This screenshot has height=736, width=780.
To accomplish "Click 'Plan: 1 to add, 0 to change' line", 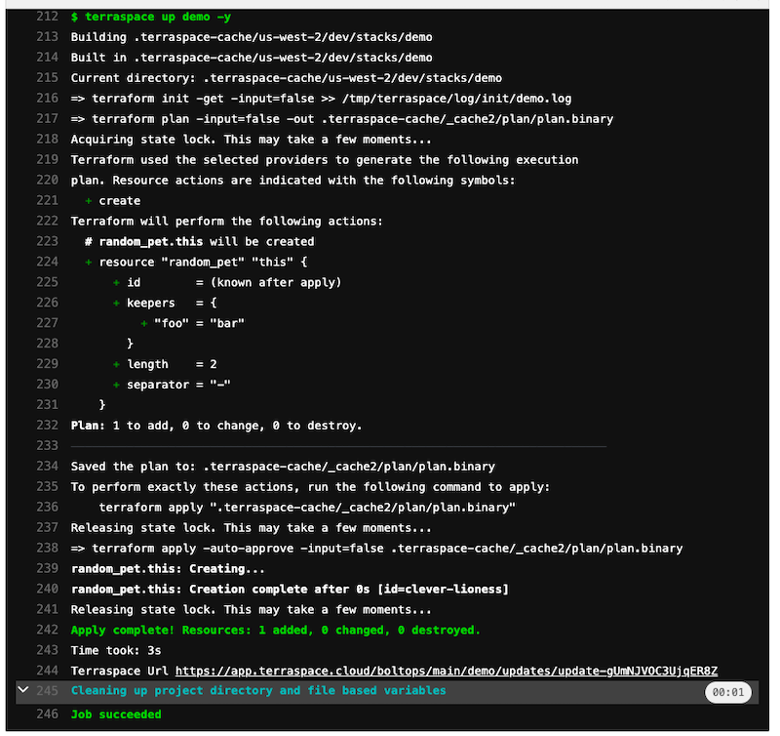I will click(216, 426).
